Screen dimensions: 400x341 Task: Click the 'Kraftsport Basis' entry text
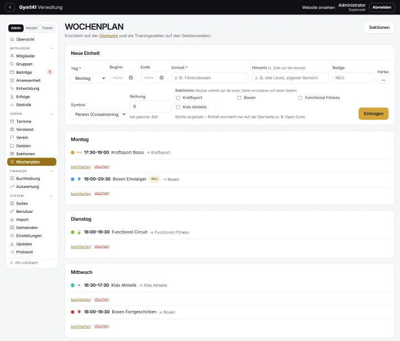pos(128,152)
